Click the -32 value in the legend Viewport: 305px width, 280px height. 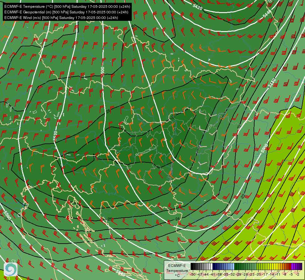click(232, 274)
